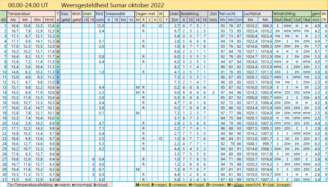Click the 'Nrml' temperature subheader
The image size is (328, 187).
click(49, 20)
